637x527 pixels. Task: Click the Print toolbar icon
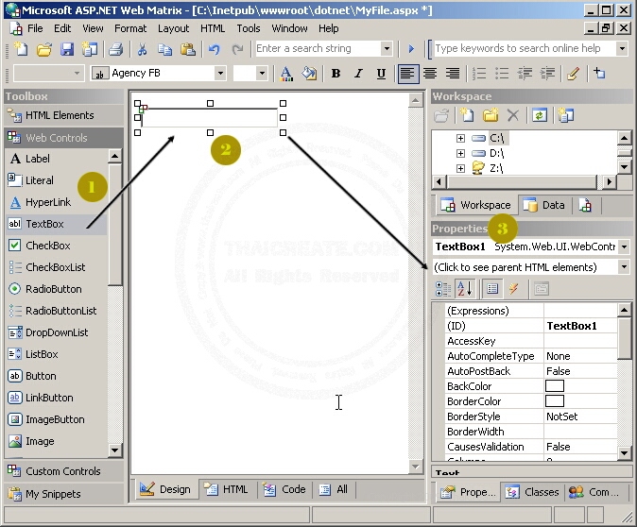click(112, 49)
